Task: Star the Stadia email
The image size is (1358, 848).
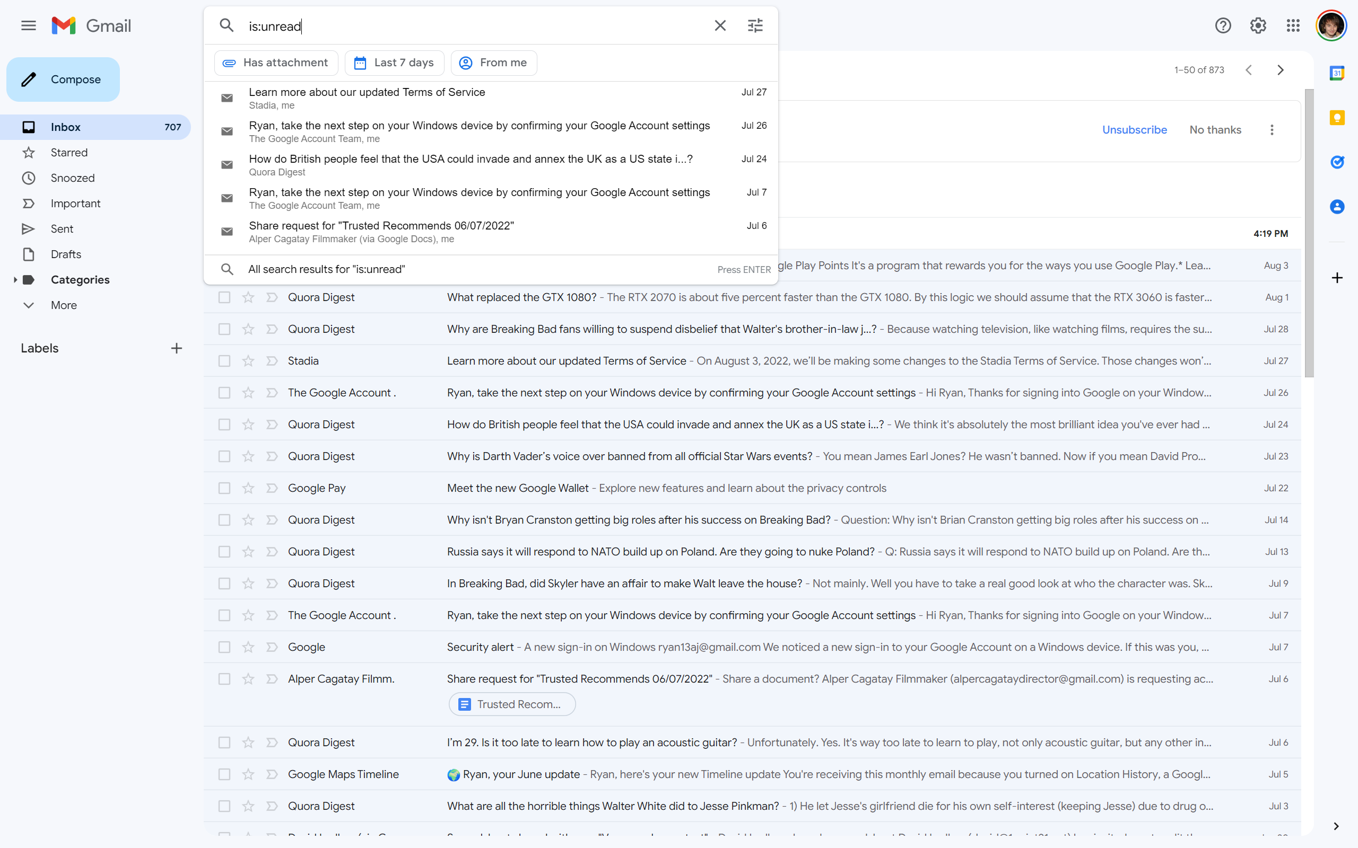Action: pos(248,361)
